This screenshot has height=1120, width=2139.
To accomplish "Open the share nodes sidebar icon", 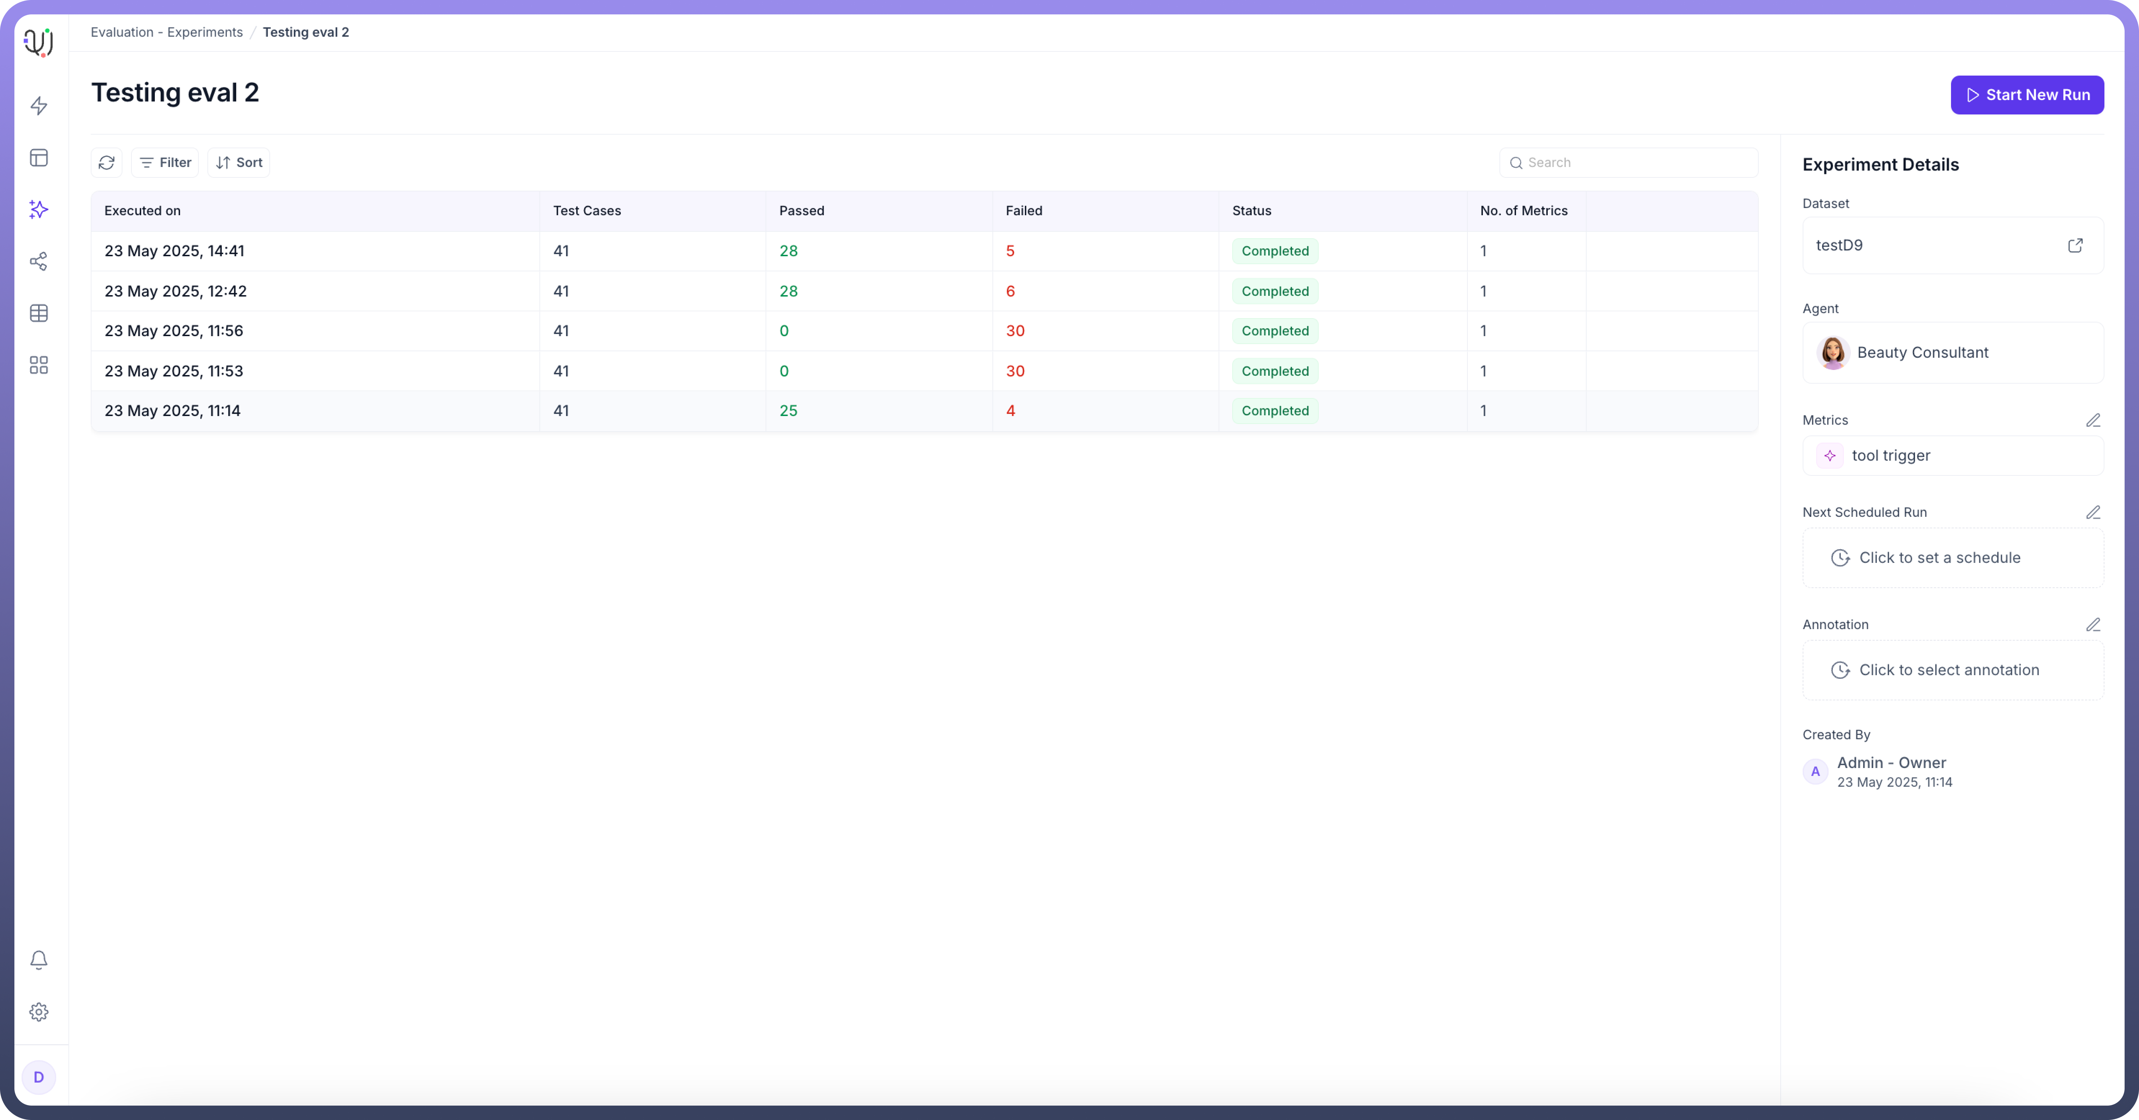I will [x=39, y=261].
